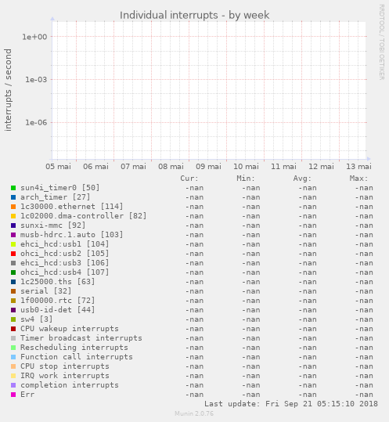Click the red ohci_hcd:usb2 legend swatch
This screenshot has width=389, height=422.
[x=13, y=254]
